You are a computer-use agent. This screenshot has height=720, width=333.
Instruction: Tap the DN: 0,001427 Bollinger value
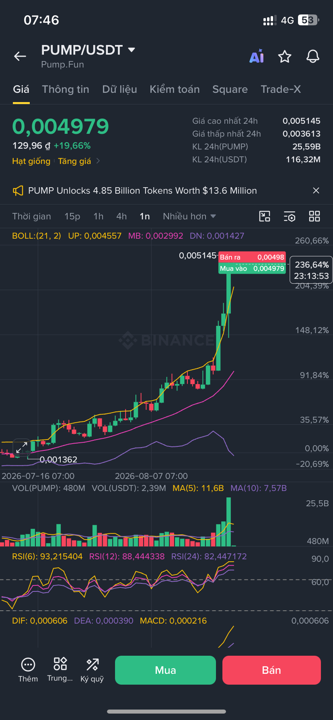(217, 236)
